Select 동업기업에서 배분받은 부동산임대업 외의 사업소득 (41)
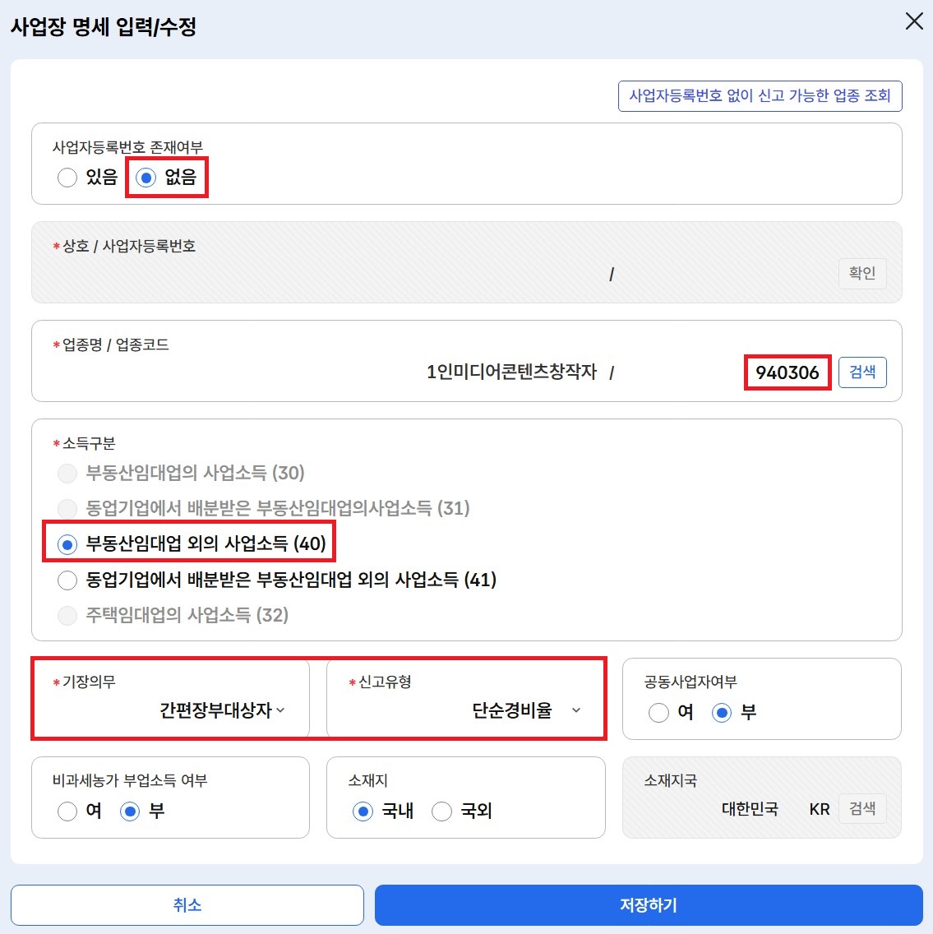933x934 pixels. [67, 580]
